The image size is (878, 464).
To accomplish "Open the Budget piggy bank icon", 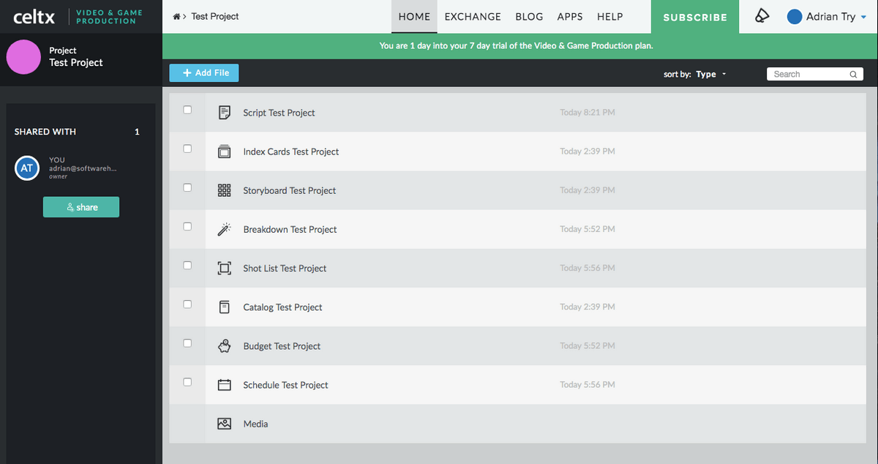I will (x=225, y=346).
